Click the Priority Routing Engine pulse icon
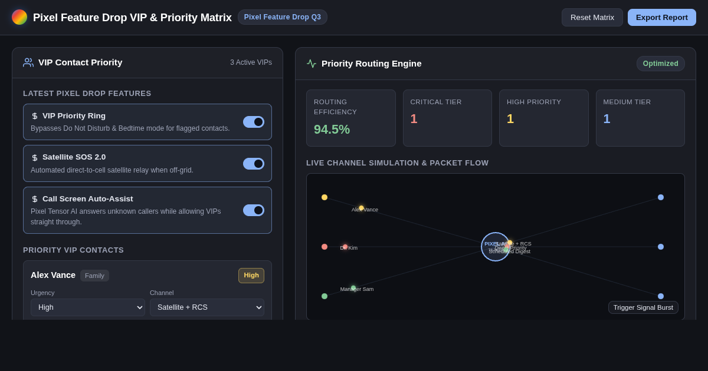This screenshot has width=708, height=371. [x=312, y=64]
